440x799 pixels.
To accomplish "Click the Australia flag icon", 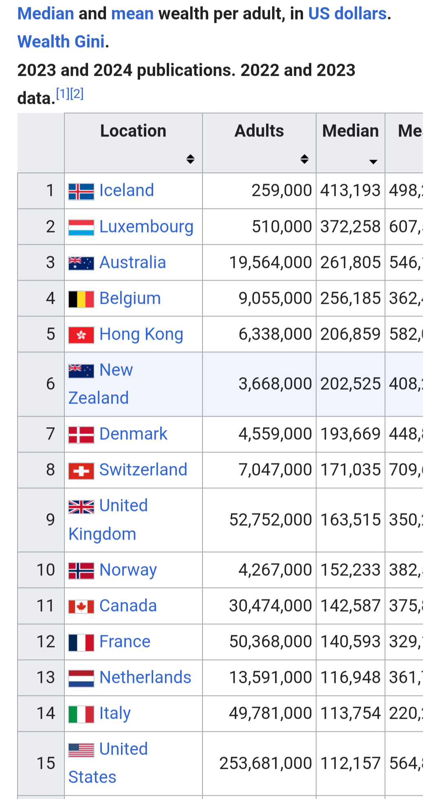I will coord(81,263).
